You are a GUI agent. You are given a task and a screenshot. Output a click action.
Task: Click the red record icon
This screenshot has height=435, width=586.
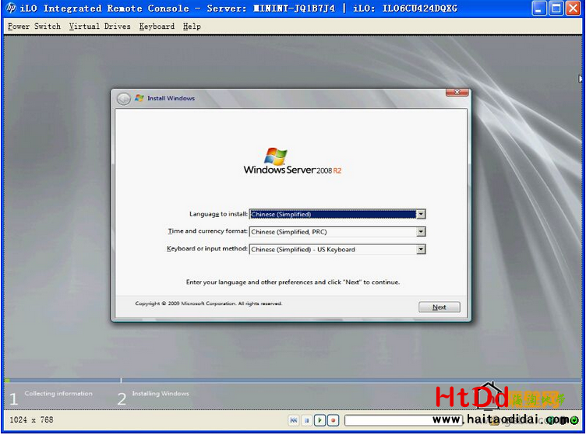(333, 420)
